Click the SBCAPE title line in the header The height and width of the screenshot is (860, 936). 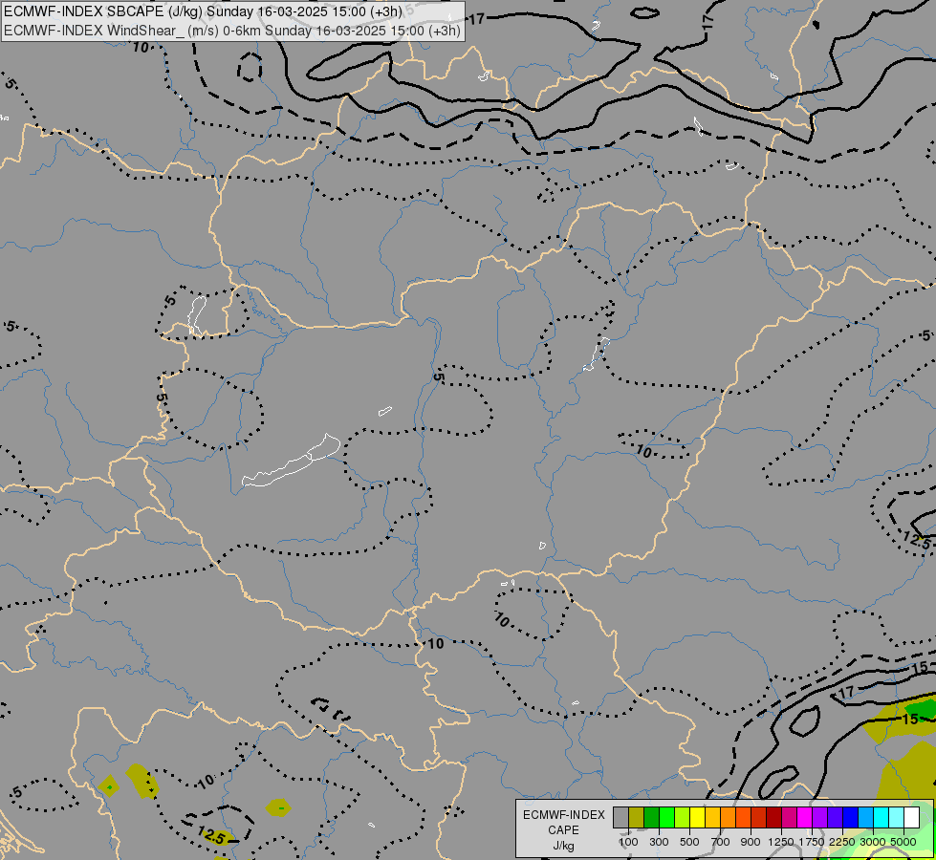203,11
